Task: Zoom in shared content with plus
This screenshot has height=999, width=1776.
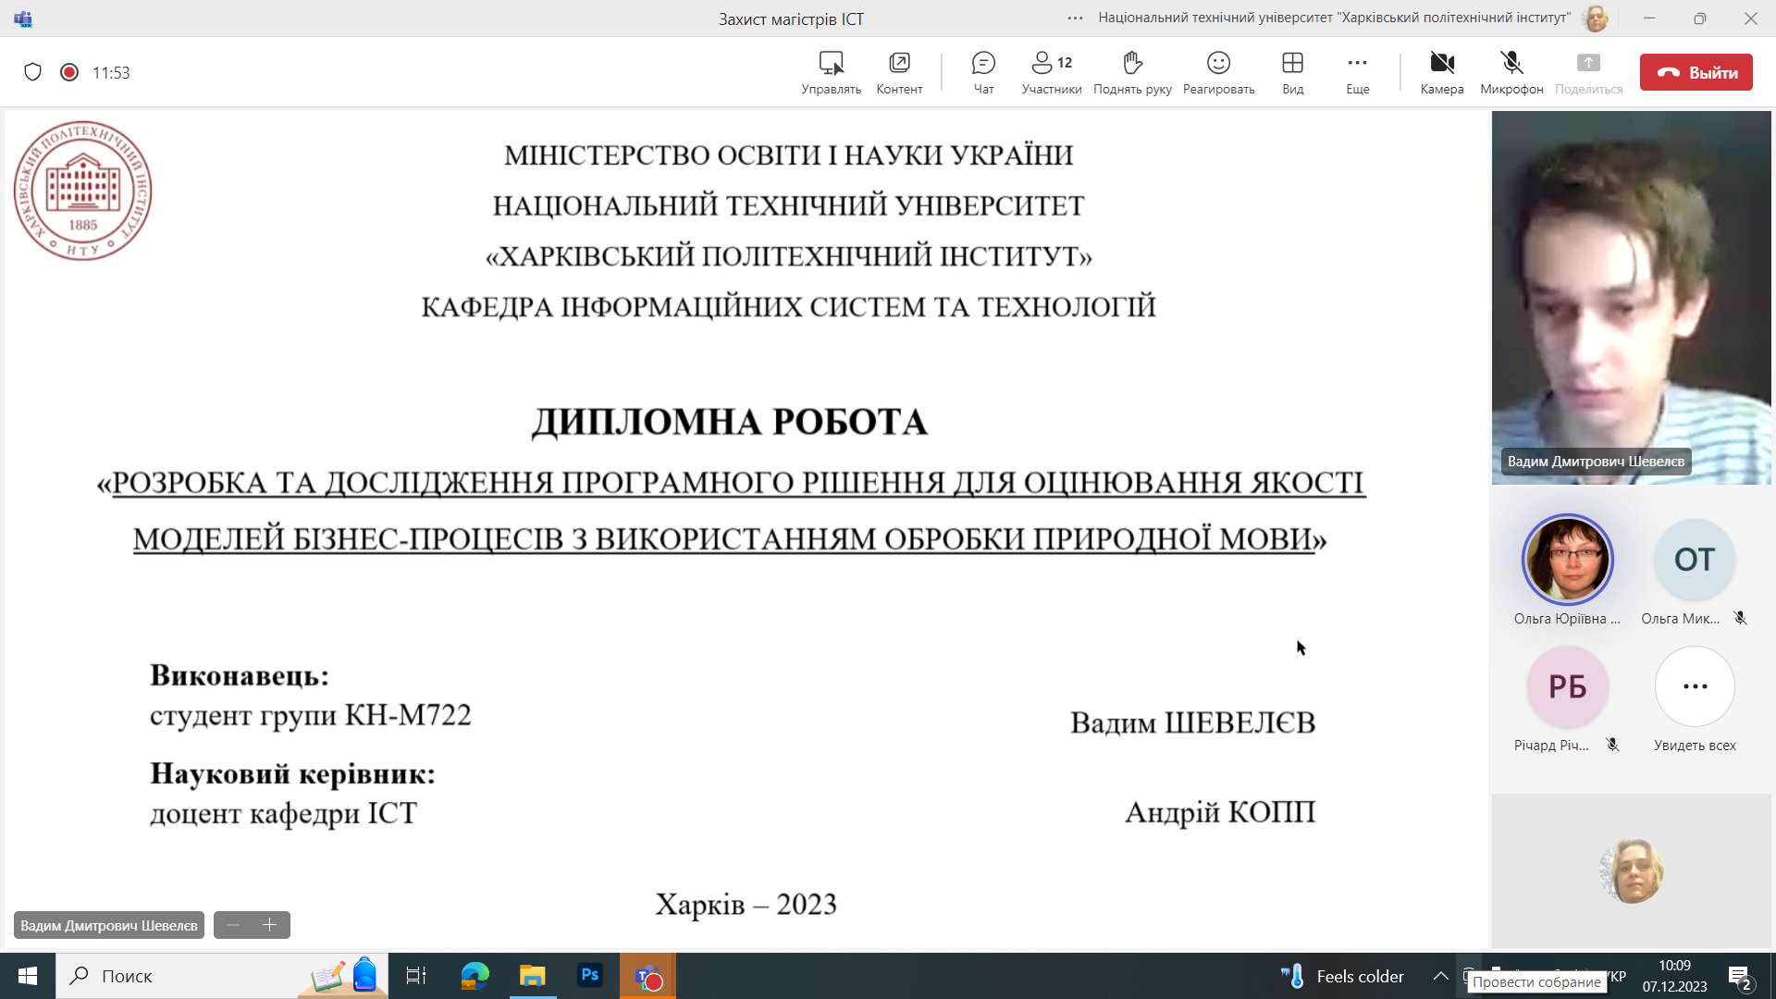Action: click(x=270, y=925)
